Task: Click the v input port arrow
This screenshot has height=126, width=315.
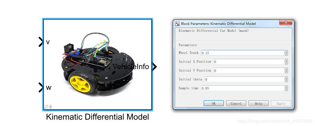Action: point(41,42)
